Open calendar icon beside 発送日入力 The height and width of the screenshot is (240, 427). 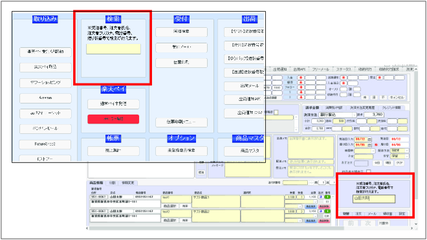point(369,139)
